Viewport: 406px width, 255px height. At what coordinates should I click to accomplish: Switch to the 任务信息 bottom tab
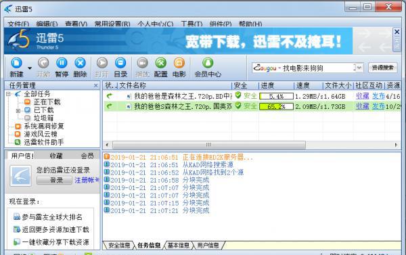(149, 245)
